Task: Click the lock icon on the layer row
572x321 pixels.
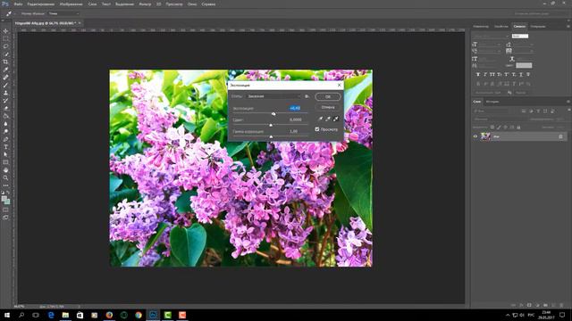Action: tap(560, 136)
